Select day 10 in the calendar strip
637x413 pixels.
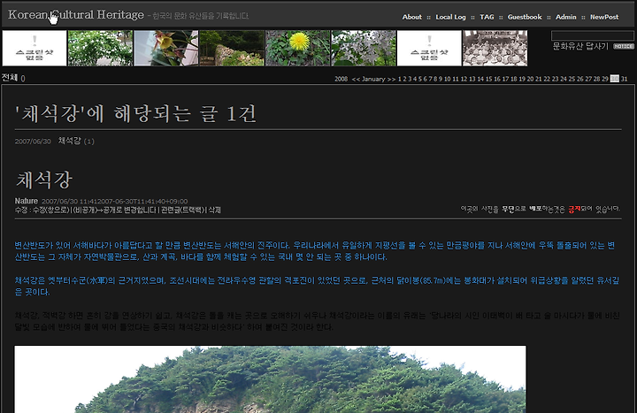pos(447,79)
